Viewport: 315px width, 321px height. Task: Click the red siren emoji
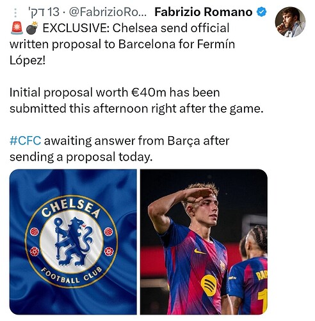point(17,28)
